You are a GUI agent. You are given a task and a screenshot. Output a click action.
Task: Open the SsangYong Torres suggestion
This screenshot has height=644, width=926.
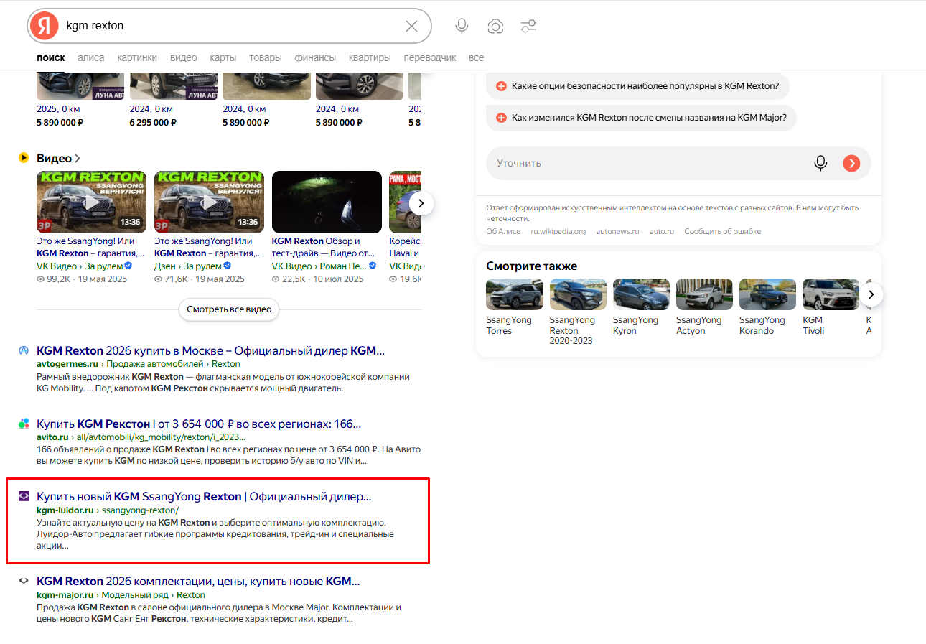click(514, 307)
